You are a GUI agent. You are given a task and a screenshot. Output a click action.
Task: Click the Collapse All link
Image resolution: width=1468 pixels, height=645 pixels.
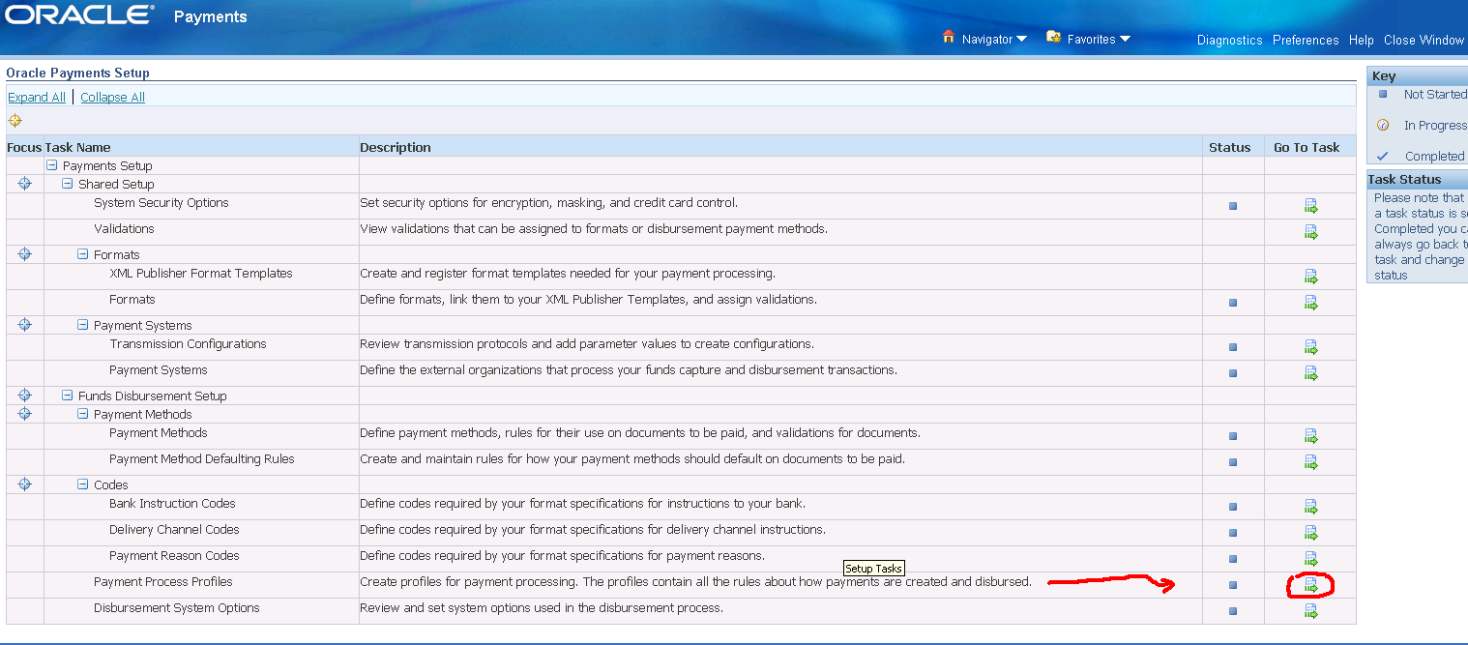point(112,97)
